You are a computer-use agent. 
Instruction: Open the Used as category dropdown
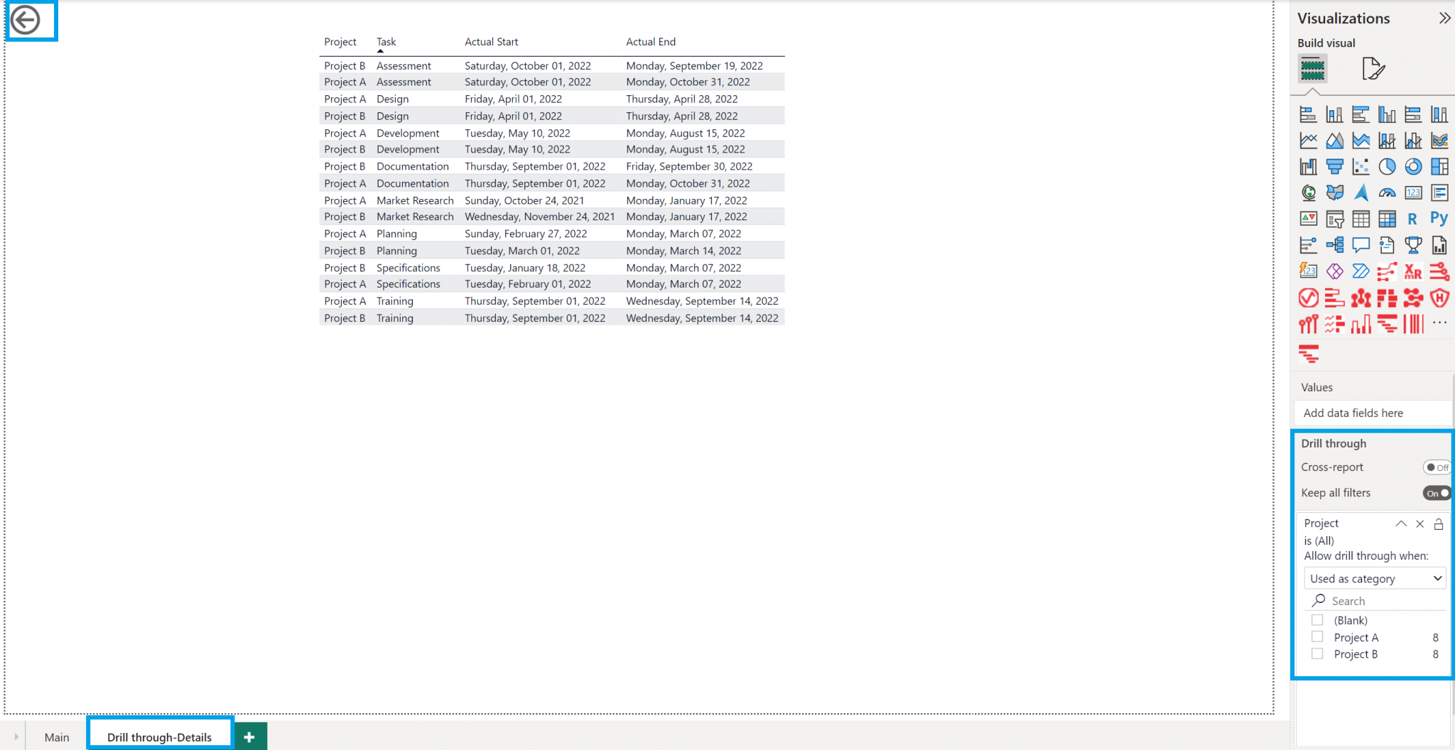coord(1375,579)
